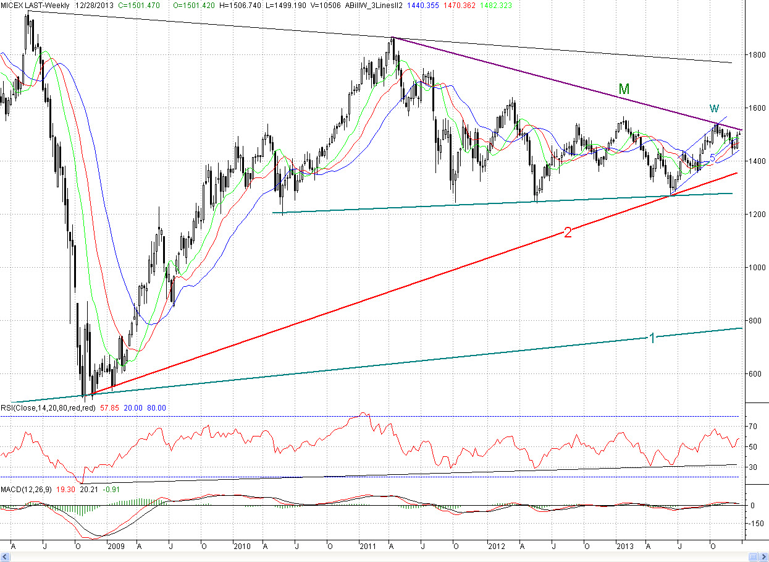Select the 'w' wave label

click(x=714, y=108)
